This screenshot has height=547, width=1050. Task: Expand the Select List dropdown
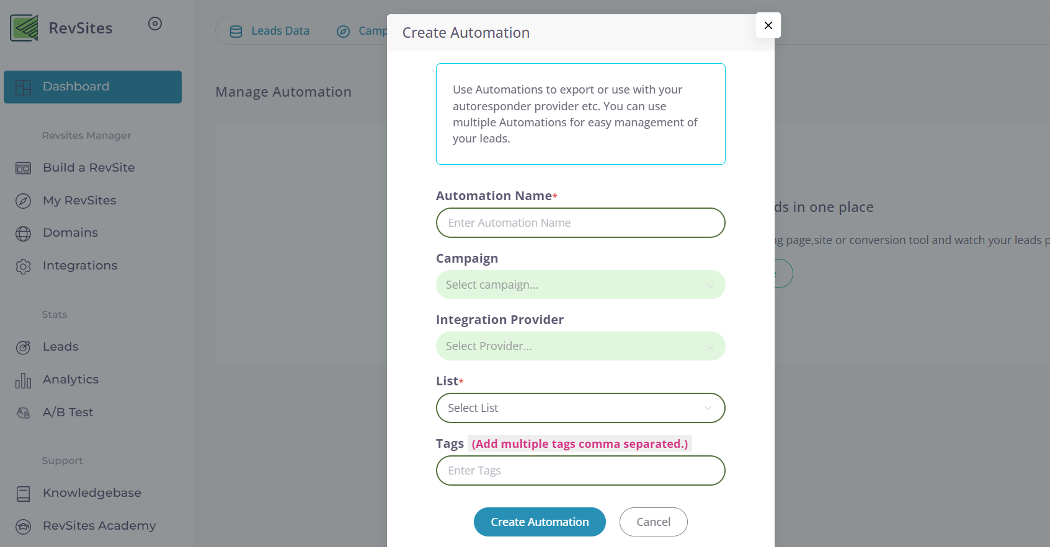580,408
